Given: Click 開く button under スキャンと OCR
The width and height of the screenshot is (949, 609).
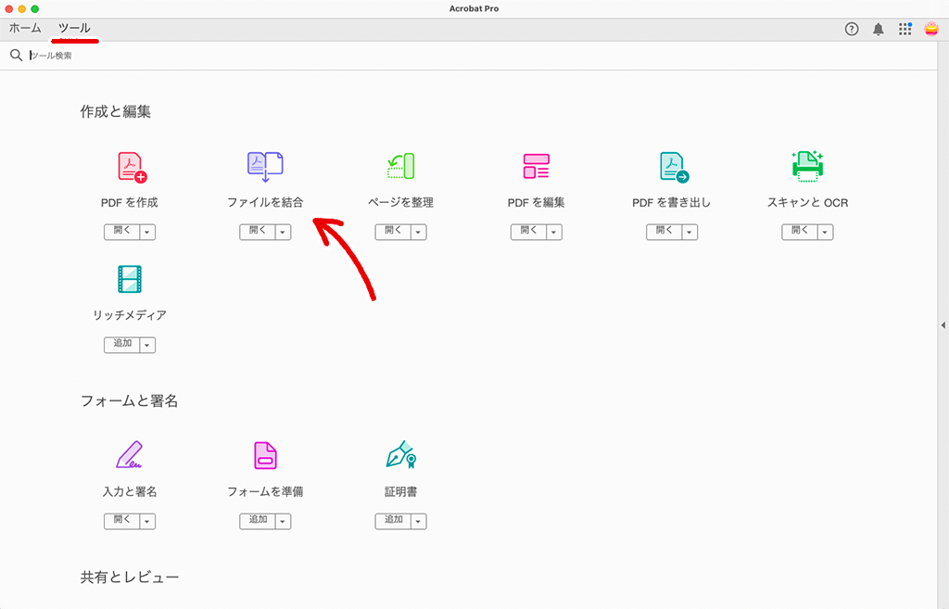Looking at the screenshot, I should 800,232.
